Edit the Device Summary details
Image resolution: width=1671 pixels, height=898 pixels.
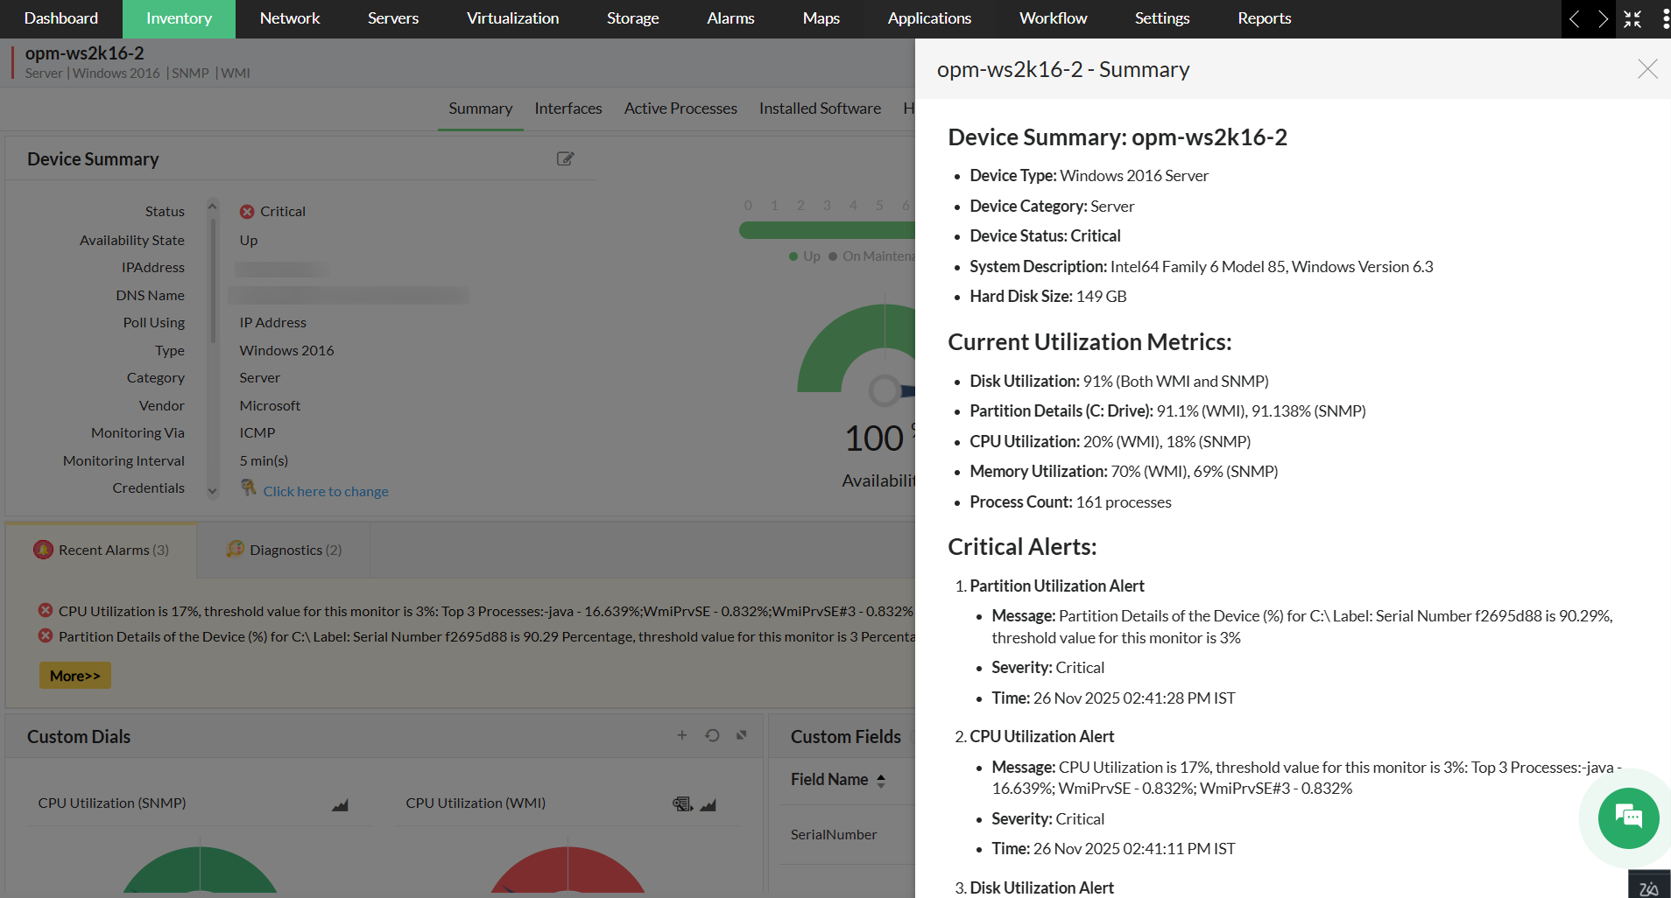click(x=566, y=158)
